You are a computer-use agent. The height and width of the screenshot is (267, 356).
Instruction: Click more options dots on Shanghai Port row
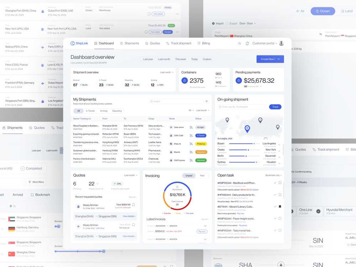[x=177, y=14]
